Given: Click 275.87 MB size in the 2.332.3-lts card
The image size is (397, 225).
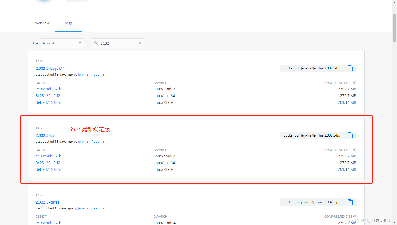Looking at the screenshot, I should [347, 156].
